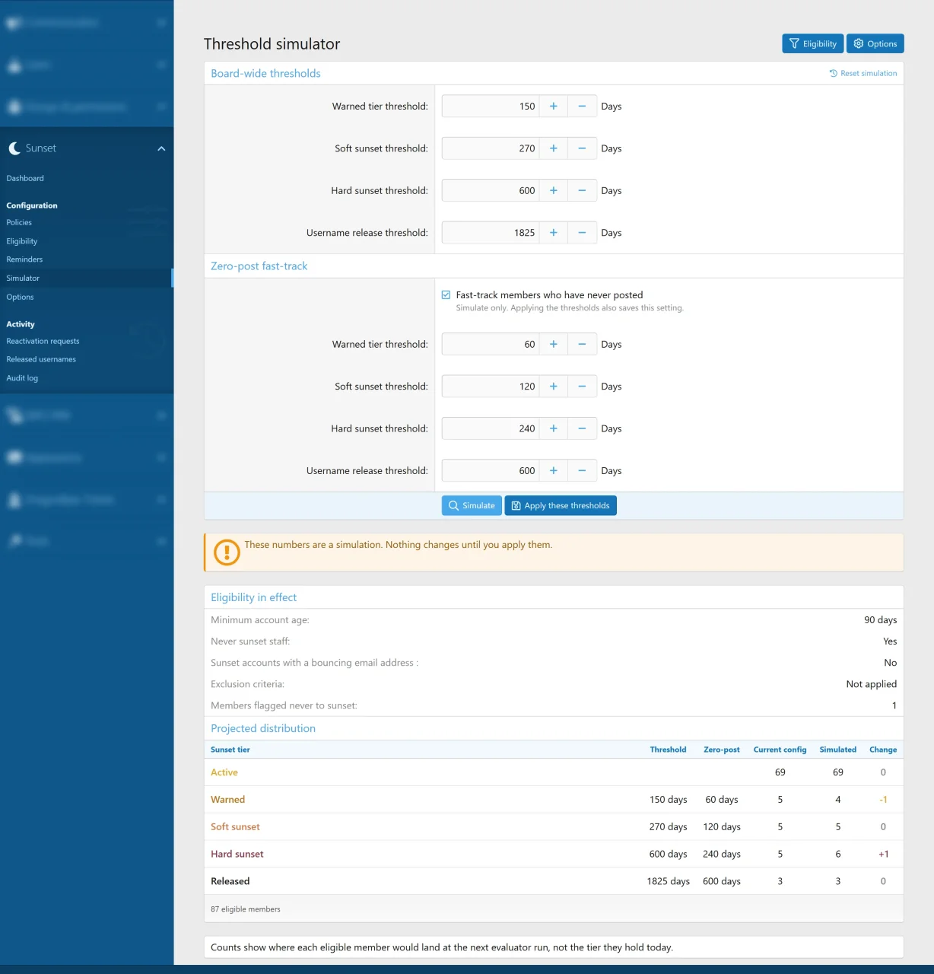Image resolution: width=934 pixels, height=974 pixels.
Task: Click Reset simulation link
Action: click(863, 74)
